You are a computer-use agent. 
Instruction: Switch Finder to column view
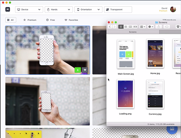tap(130, 27)
